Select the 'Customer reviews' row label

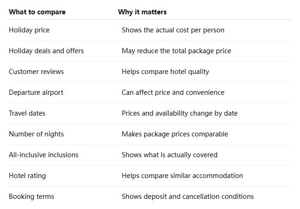pos(36,72)
